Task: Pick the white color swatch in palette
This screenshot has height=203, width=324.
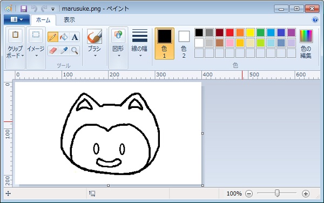Action: pyautogui.click(x=199, y=43)
